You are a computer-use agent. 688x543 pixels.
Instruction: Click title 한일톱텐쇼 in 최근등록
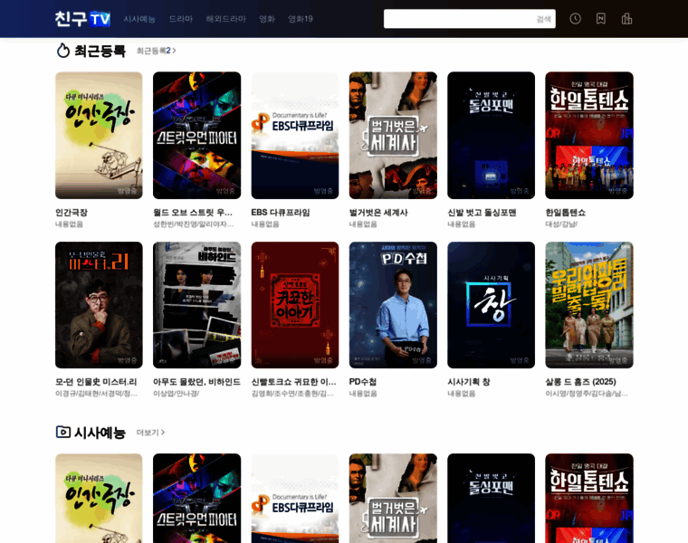[565, 213]
